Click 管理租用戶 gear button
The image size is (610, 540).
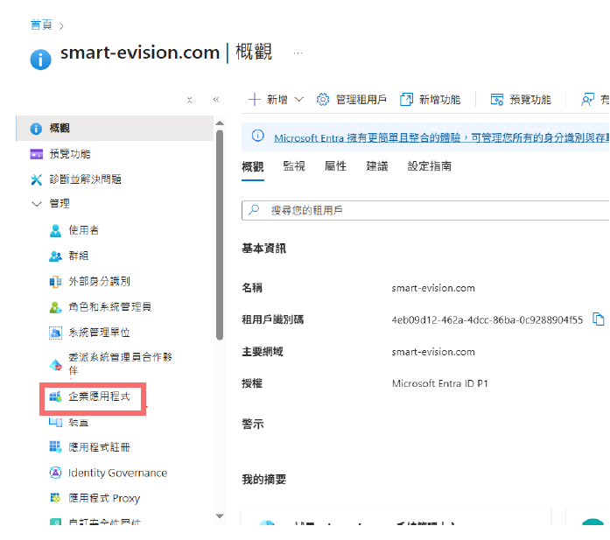[351, 100]
